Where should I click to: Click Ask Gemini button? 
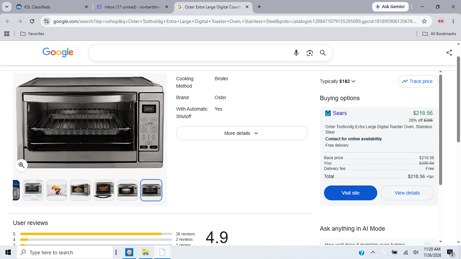390,7
